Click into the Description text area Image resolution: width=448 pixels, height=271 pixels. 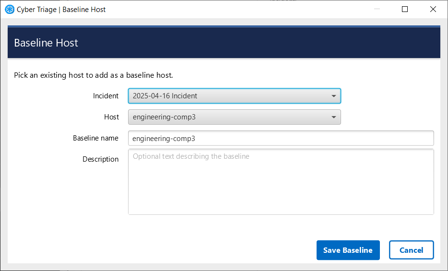point(281,182)
